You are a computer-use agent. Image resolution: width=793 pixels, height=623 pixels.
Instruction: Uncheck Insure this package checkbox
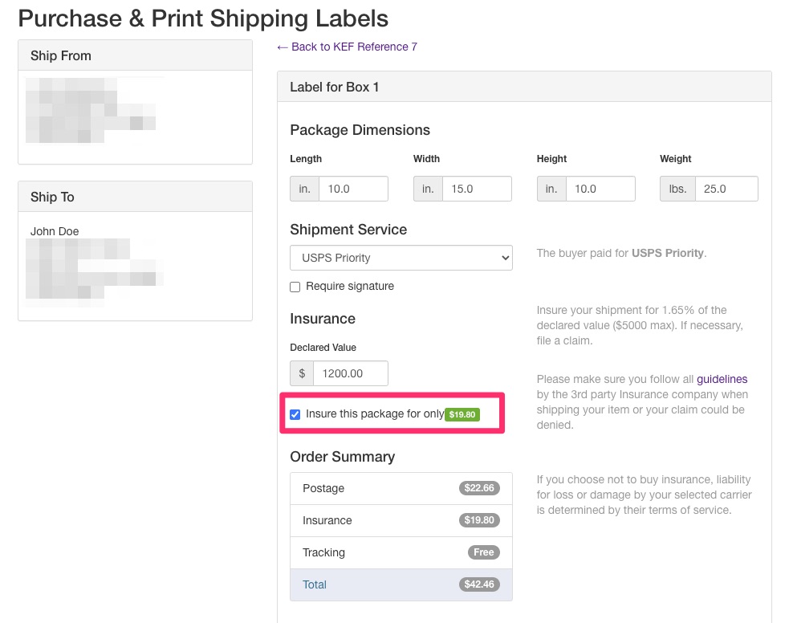pyautogui.click(x=295, y=414)
